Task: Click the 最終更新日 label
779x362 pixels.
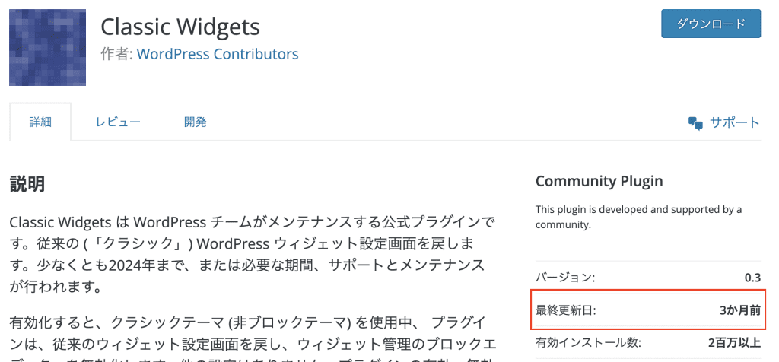Action: 565,311
